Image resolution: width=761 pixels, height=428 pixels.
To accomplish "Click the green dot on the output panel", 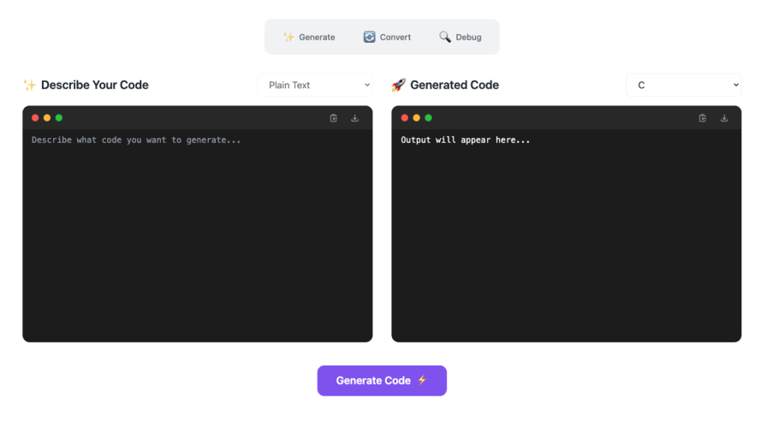I will point(428,118).
